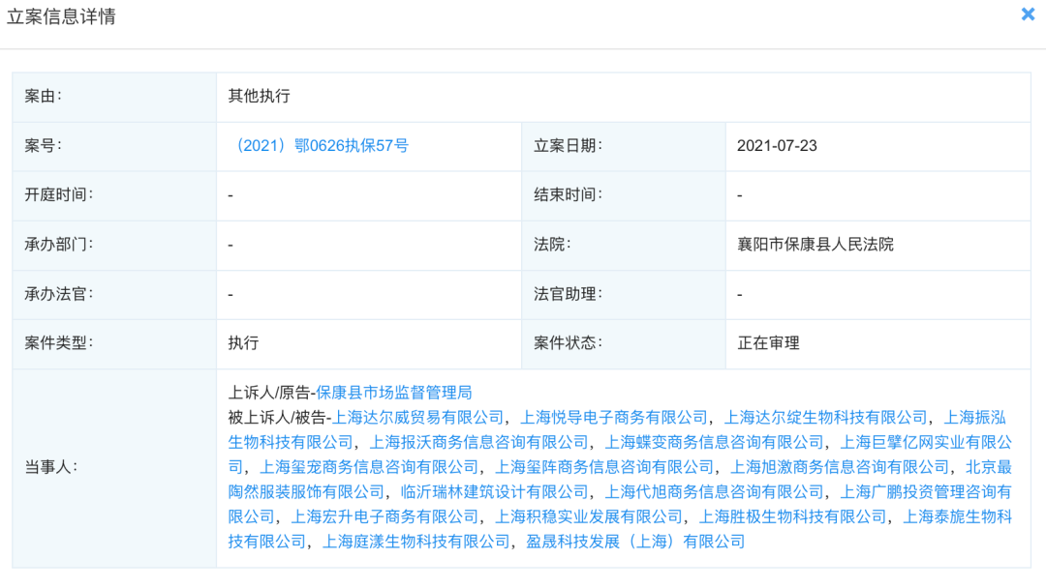Open case number (2021)鄂0626执保57号 link
Screen dimensions: 1046x588
(319, 146)
